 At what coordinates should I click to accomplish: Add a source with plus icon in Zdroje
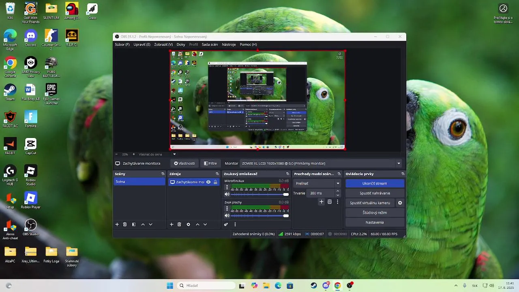[x=172, y=224]
